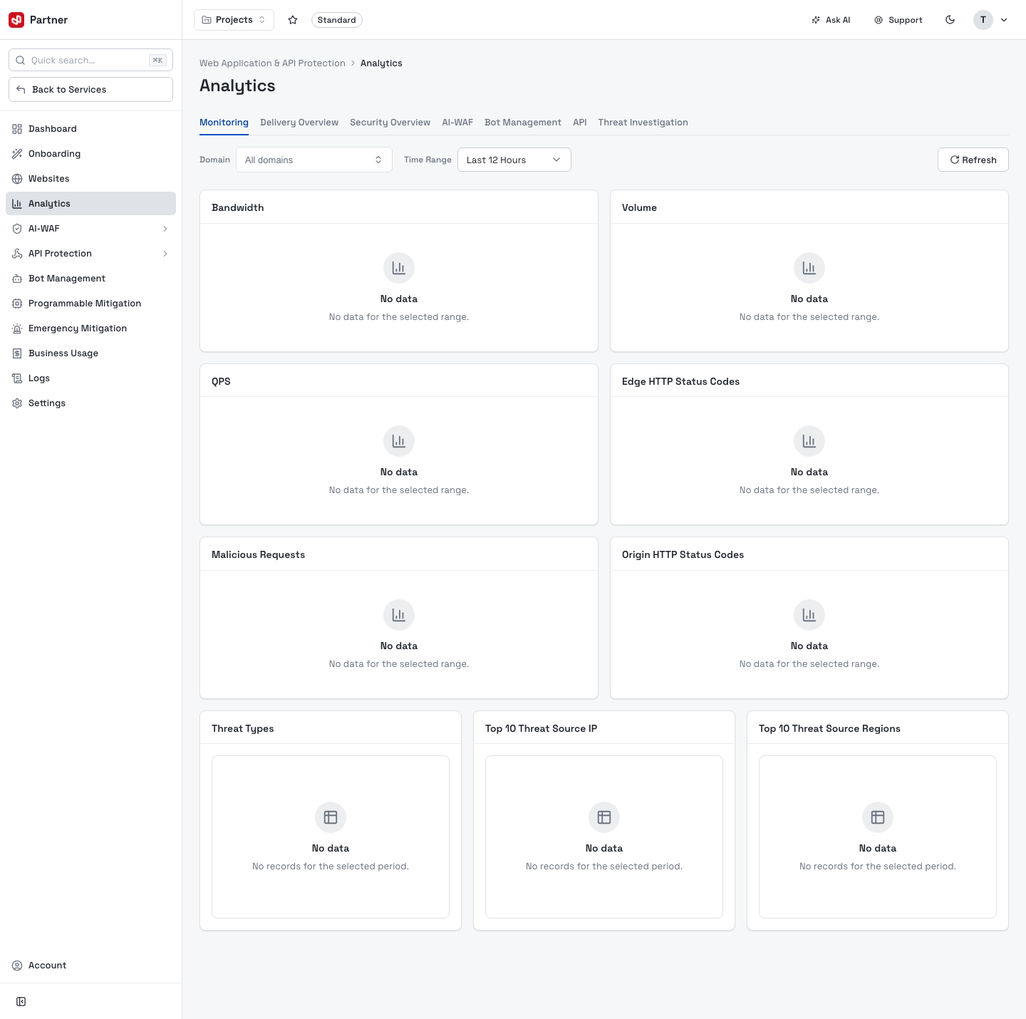Click the Account user icon
Viewport: 1026px width, 1019px height.
click(17, 966)
